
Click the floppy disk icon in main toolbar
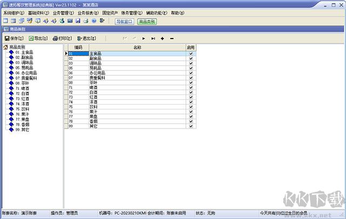(78, 21)
